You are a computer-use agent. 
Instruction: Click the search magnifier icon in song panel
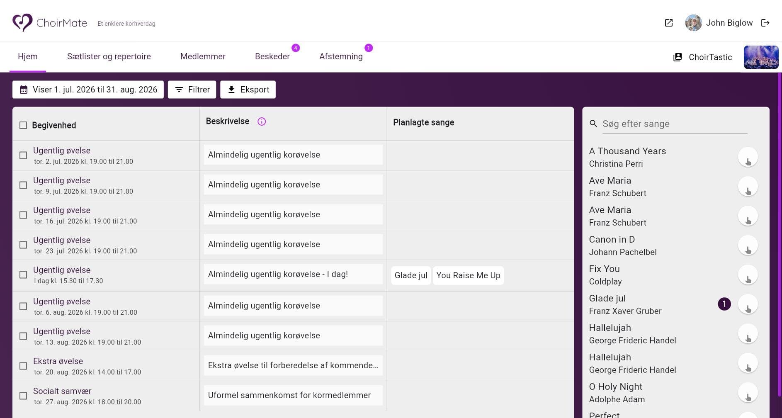pos(593,124)
